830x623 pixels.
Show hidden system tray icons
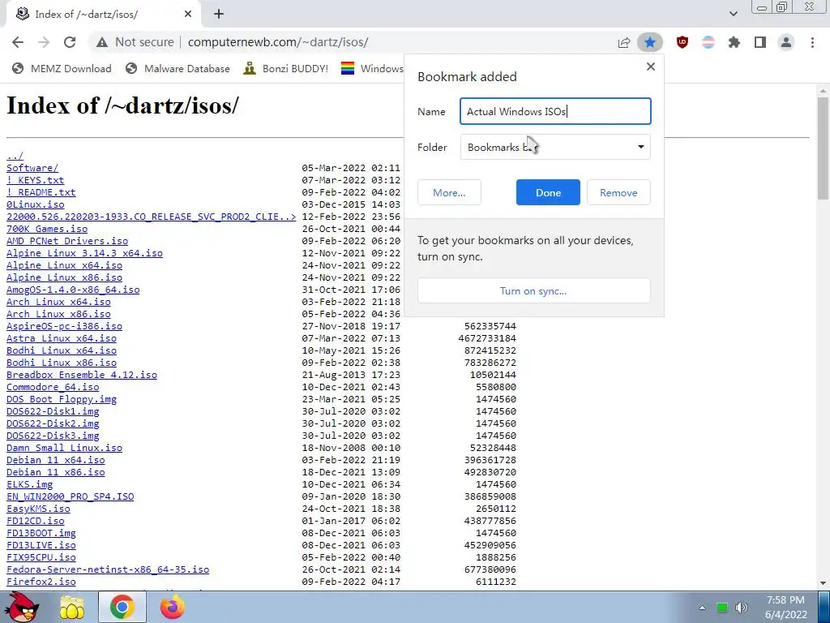click(x=702, y=608)
